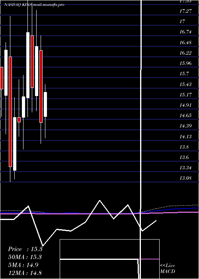Click the 14.91 price axis label
199x279 pixels.
click(x=185, y=105)
